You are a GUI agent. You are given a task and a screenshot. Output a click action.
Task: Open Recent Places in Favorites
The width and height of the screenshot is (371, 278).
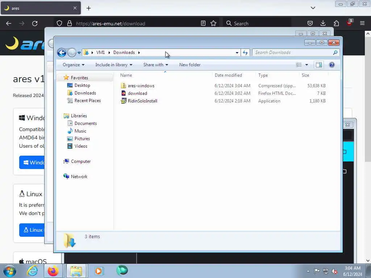click(88, 101)
